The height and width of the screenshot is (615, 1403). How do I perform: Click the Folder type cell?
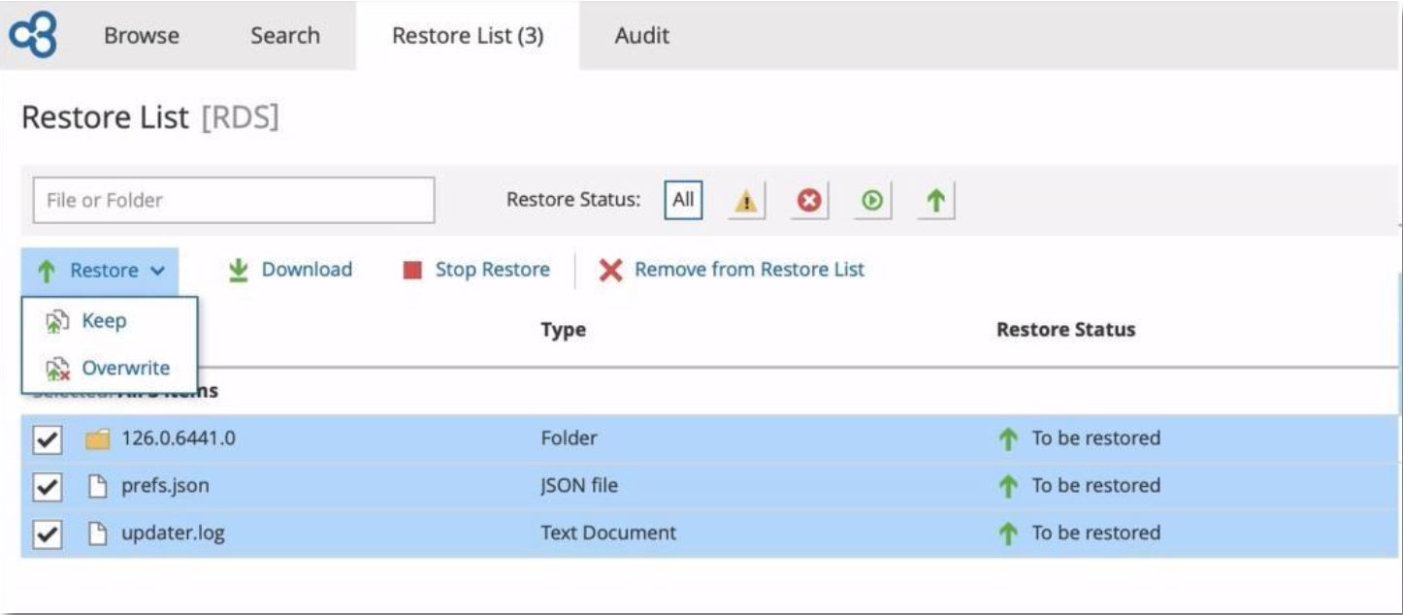click(570, 438)
